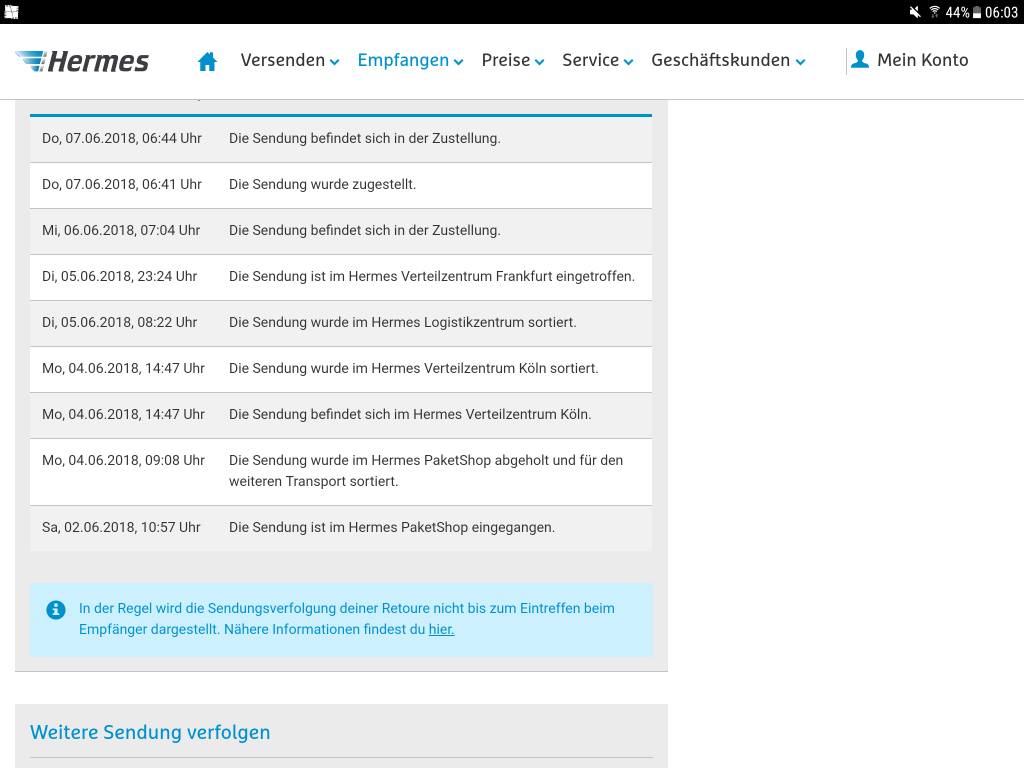Click the Mein Konto user icon
Viewport: 1024px width, 768px height.
(x=859, y=59)
